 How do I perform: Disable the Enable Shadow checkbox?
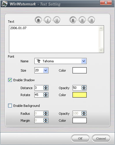pyautogui.click(x=10, y=80)
